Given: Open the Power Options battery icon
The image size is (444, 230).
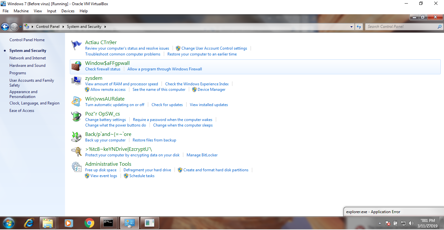Looking at the screenshot, I should pos(76,116).
